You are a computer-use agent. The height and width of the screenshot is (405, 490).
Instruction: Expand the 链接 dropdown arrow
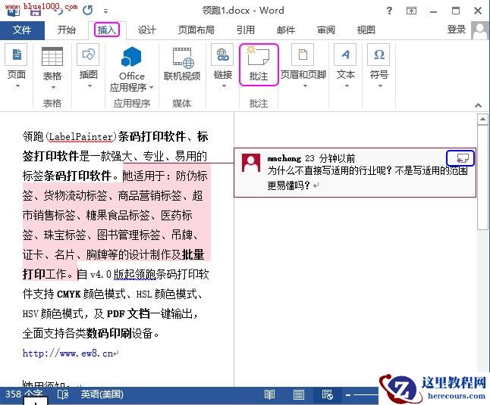(224, 86)
